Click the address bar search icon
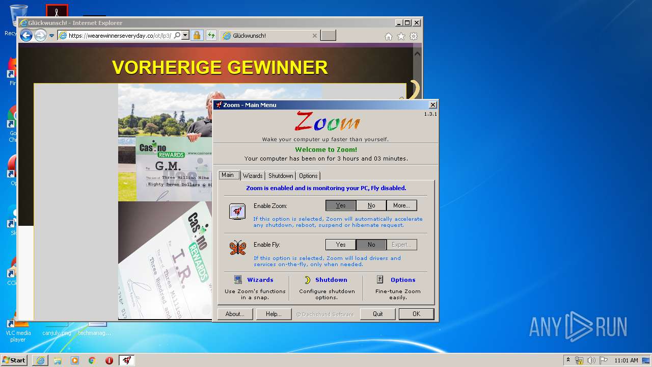This screenshot has width=652, height=367. tap(177, 36)
